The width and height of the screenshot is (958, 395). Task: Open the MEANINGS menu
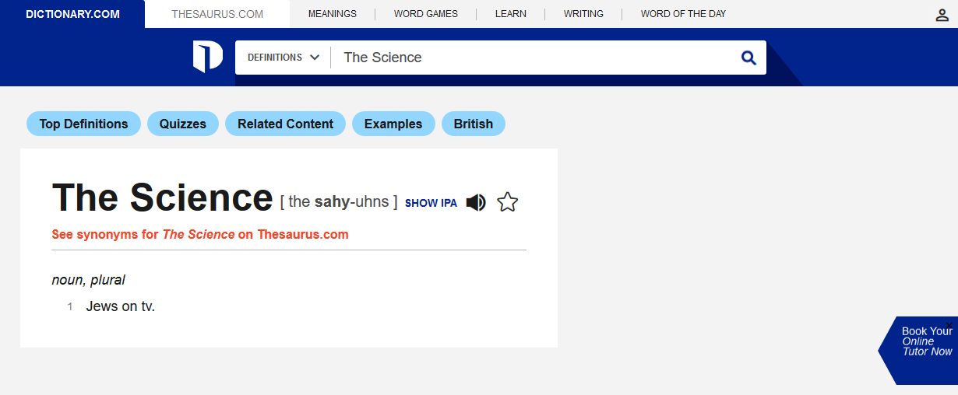[333, 14]
